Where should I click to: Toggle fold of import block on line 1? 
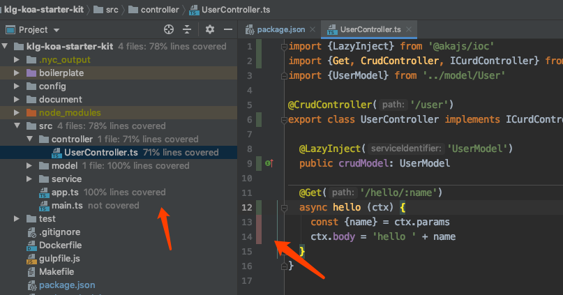283,47
